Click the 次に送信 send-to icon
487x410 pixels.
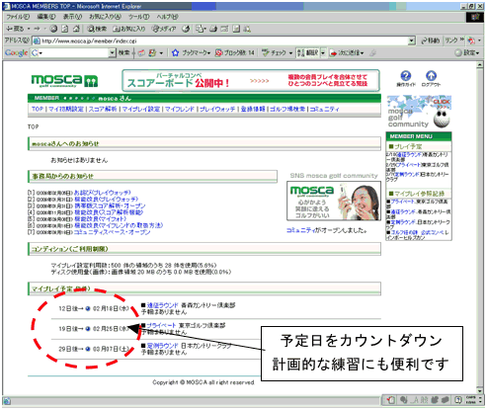point(333,52)
